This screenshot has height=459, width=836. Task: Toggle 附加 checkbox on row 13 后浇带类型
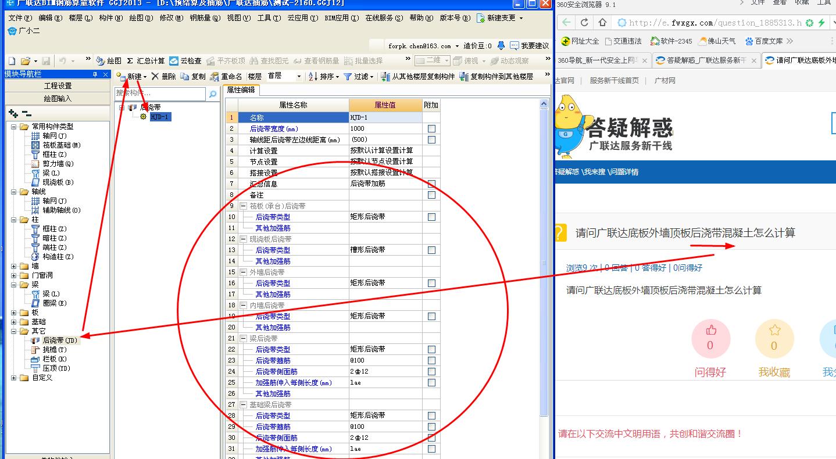431,250
